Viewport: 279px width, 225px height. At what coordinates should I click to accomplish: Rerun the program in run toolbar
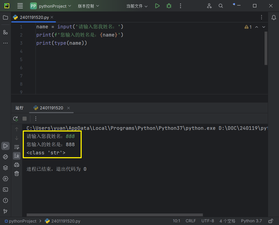(x=16, y=119)
